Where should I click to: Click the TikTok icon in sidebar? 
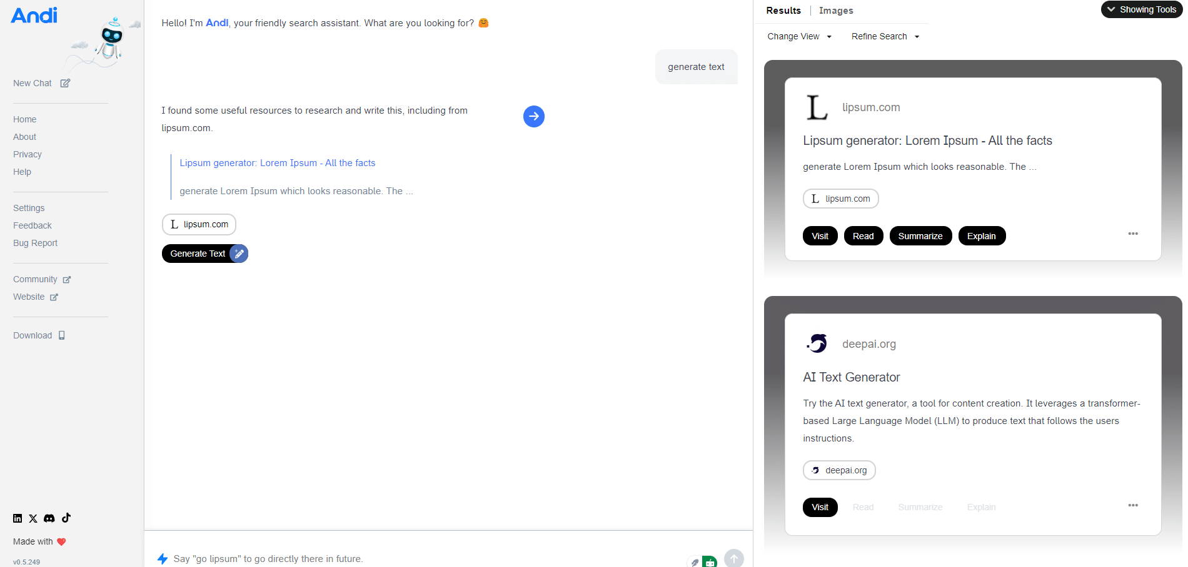tap(66, 518)
